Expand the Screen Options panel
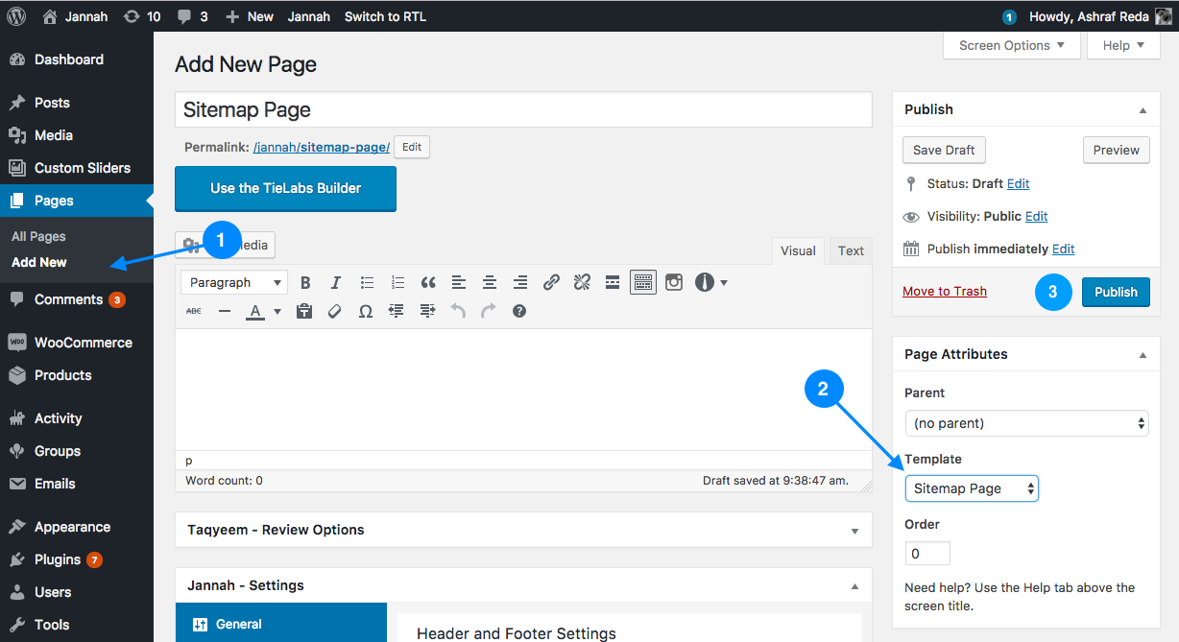This screenshot has width=1179, height=642. 1011,45
